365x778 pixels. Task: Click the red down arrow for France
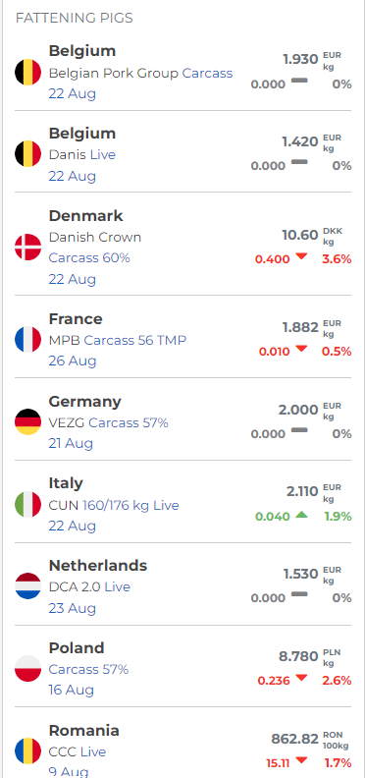point(301,350)
